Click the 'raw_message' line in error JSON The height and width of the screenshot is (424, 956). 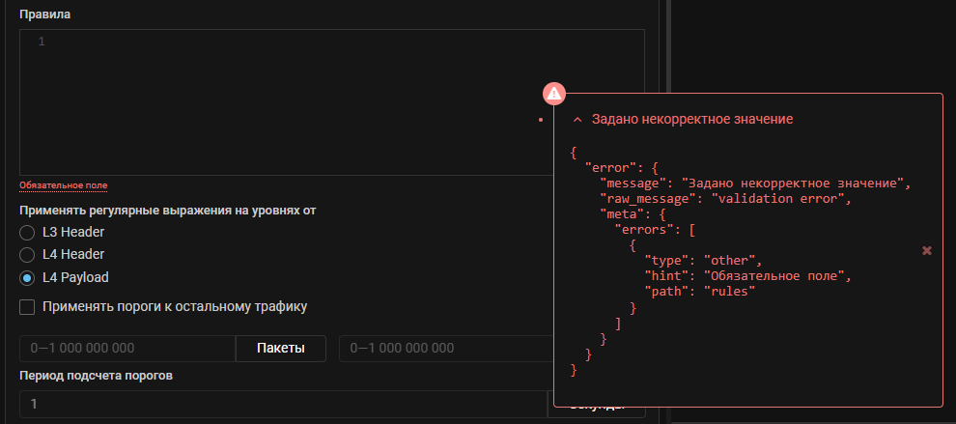pos(724,199)
